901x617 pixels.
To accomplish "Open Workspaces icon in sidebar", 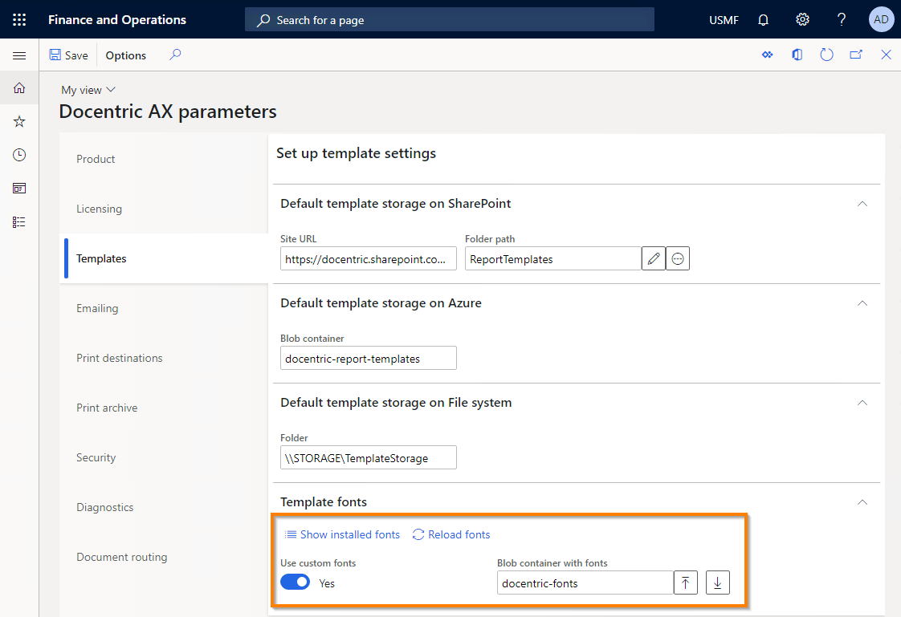I will click(19, 189).
